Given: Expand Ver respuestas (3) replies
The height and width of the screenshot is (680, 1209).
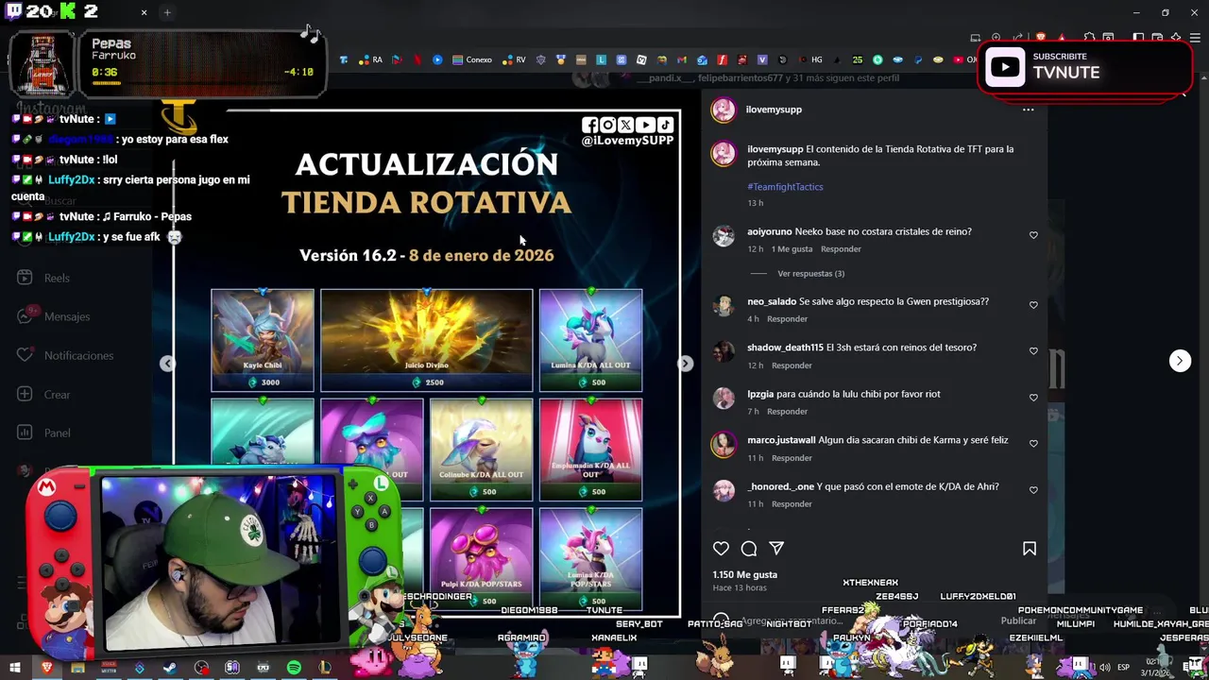Looking at the screenshot, I should tap(810, 274).
